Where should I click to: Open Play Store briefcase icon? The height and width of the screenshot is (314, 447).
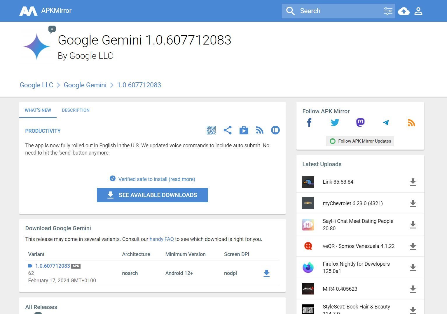pos(244,130)
